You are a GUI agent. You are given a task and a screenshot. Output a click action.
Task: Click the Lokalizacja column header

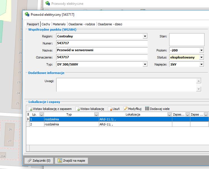(x=133, y=114)
